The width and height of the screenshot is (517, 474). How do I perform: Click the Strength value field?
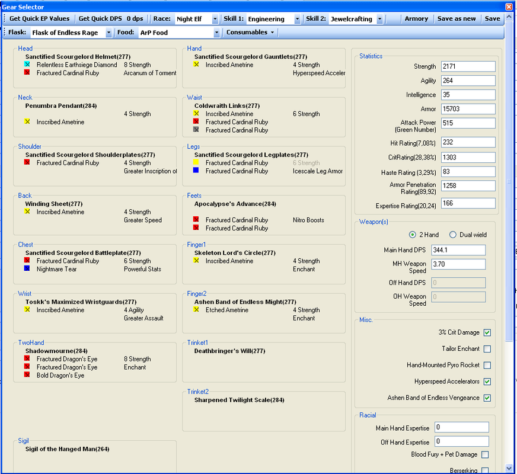point(468,66)
